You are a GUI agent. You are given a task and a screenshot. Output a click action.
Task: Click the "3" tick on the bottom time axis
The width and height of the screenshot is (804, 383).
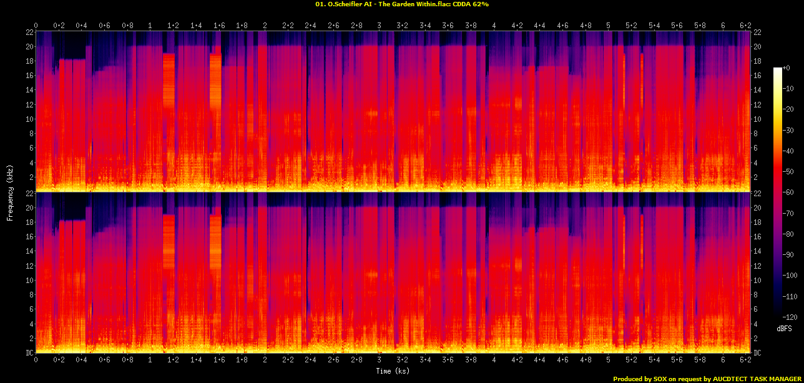pos(380,360)
